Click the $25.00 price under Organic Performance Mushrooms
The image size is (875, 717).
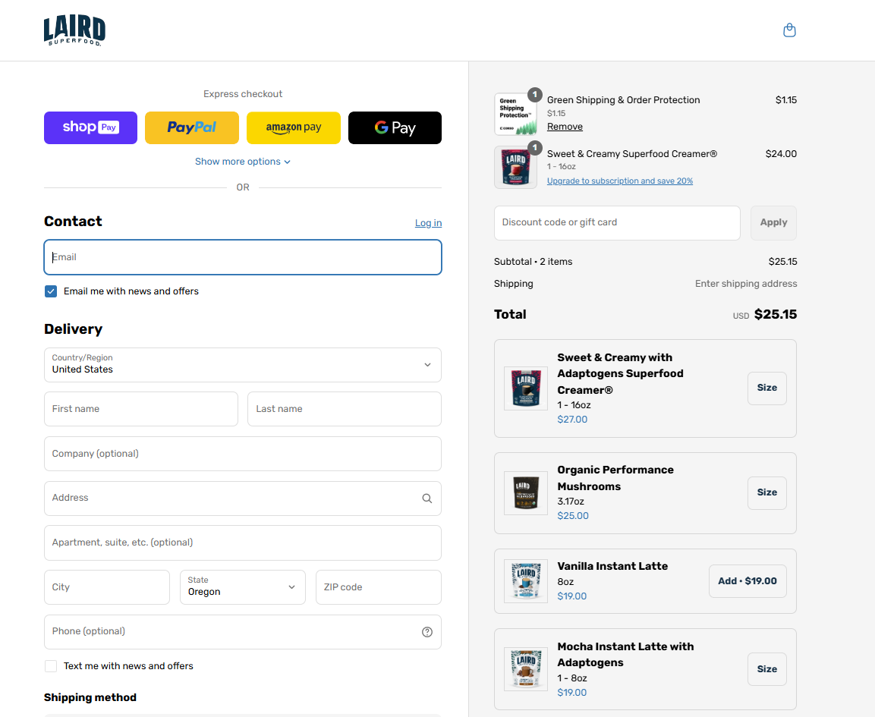(x=572, y=516)
